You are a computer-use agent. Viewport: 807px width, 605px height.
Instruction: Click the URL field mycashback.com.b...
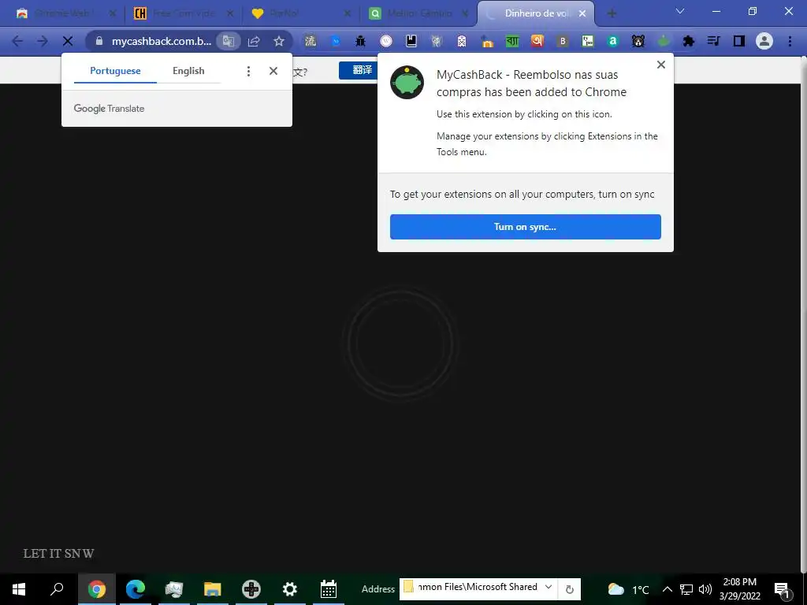click(162, 41)
